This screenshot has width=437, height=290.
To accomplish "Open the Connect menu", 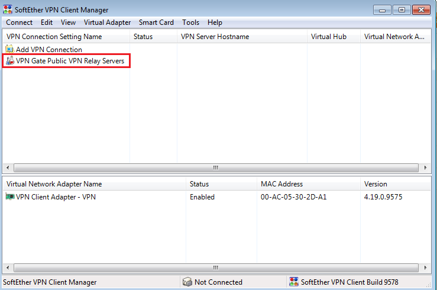I will click(20, 22).
